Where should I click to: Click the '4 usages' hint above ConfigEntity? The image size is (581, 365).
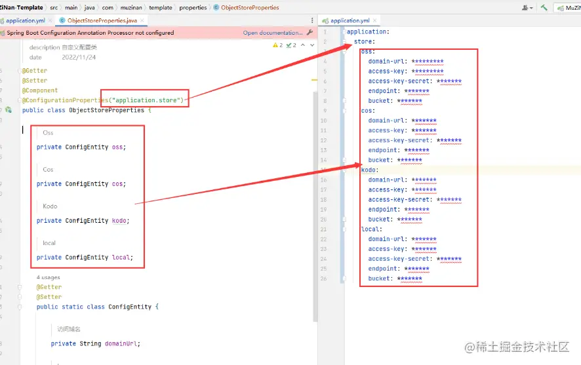[x=48, y=277]
